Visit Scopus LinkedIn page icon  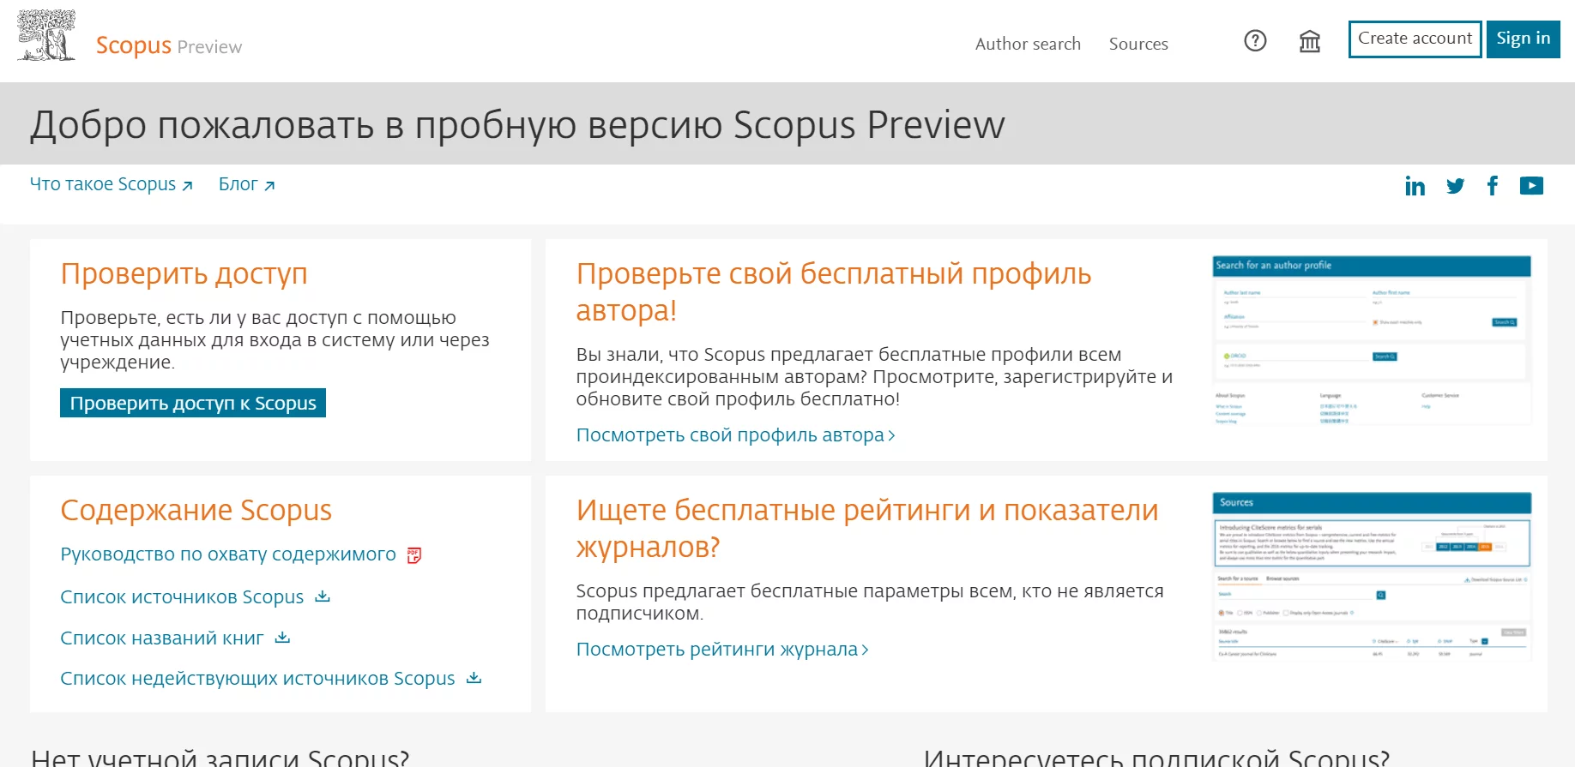click(x=1415, y=186)
